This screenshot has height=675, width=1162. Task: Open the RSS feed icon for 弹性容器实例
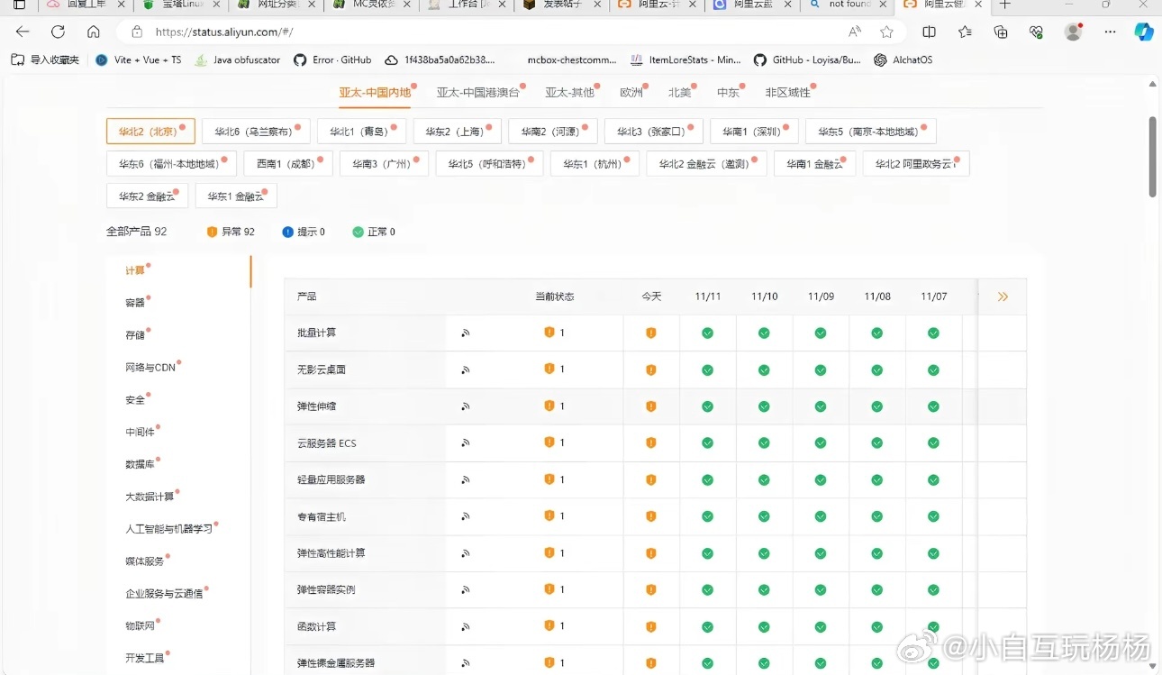[466, 590]
